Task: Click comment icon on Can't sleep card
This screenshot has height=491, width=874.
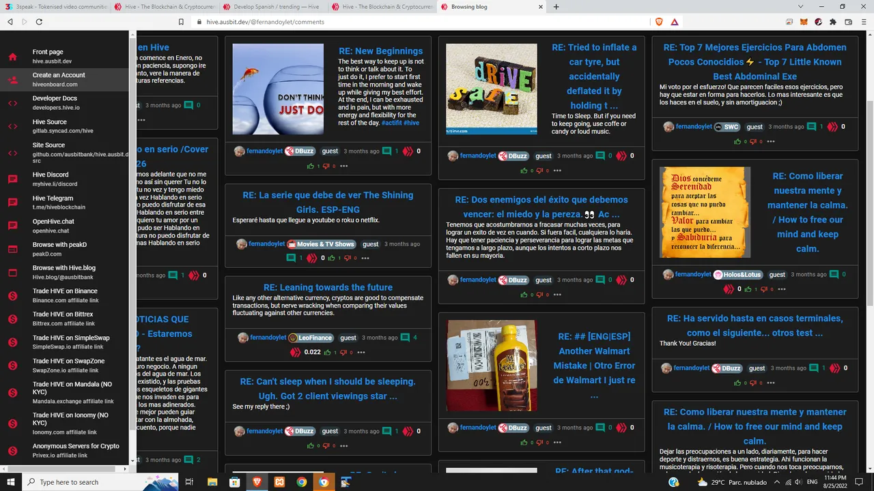Action: point(386,431)
